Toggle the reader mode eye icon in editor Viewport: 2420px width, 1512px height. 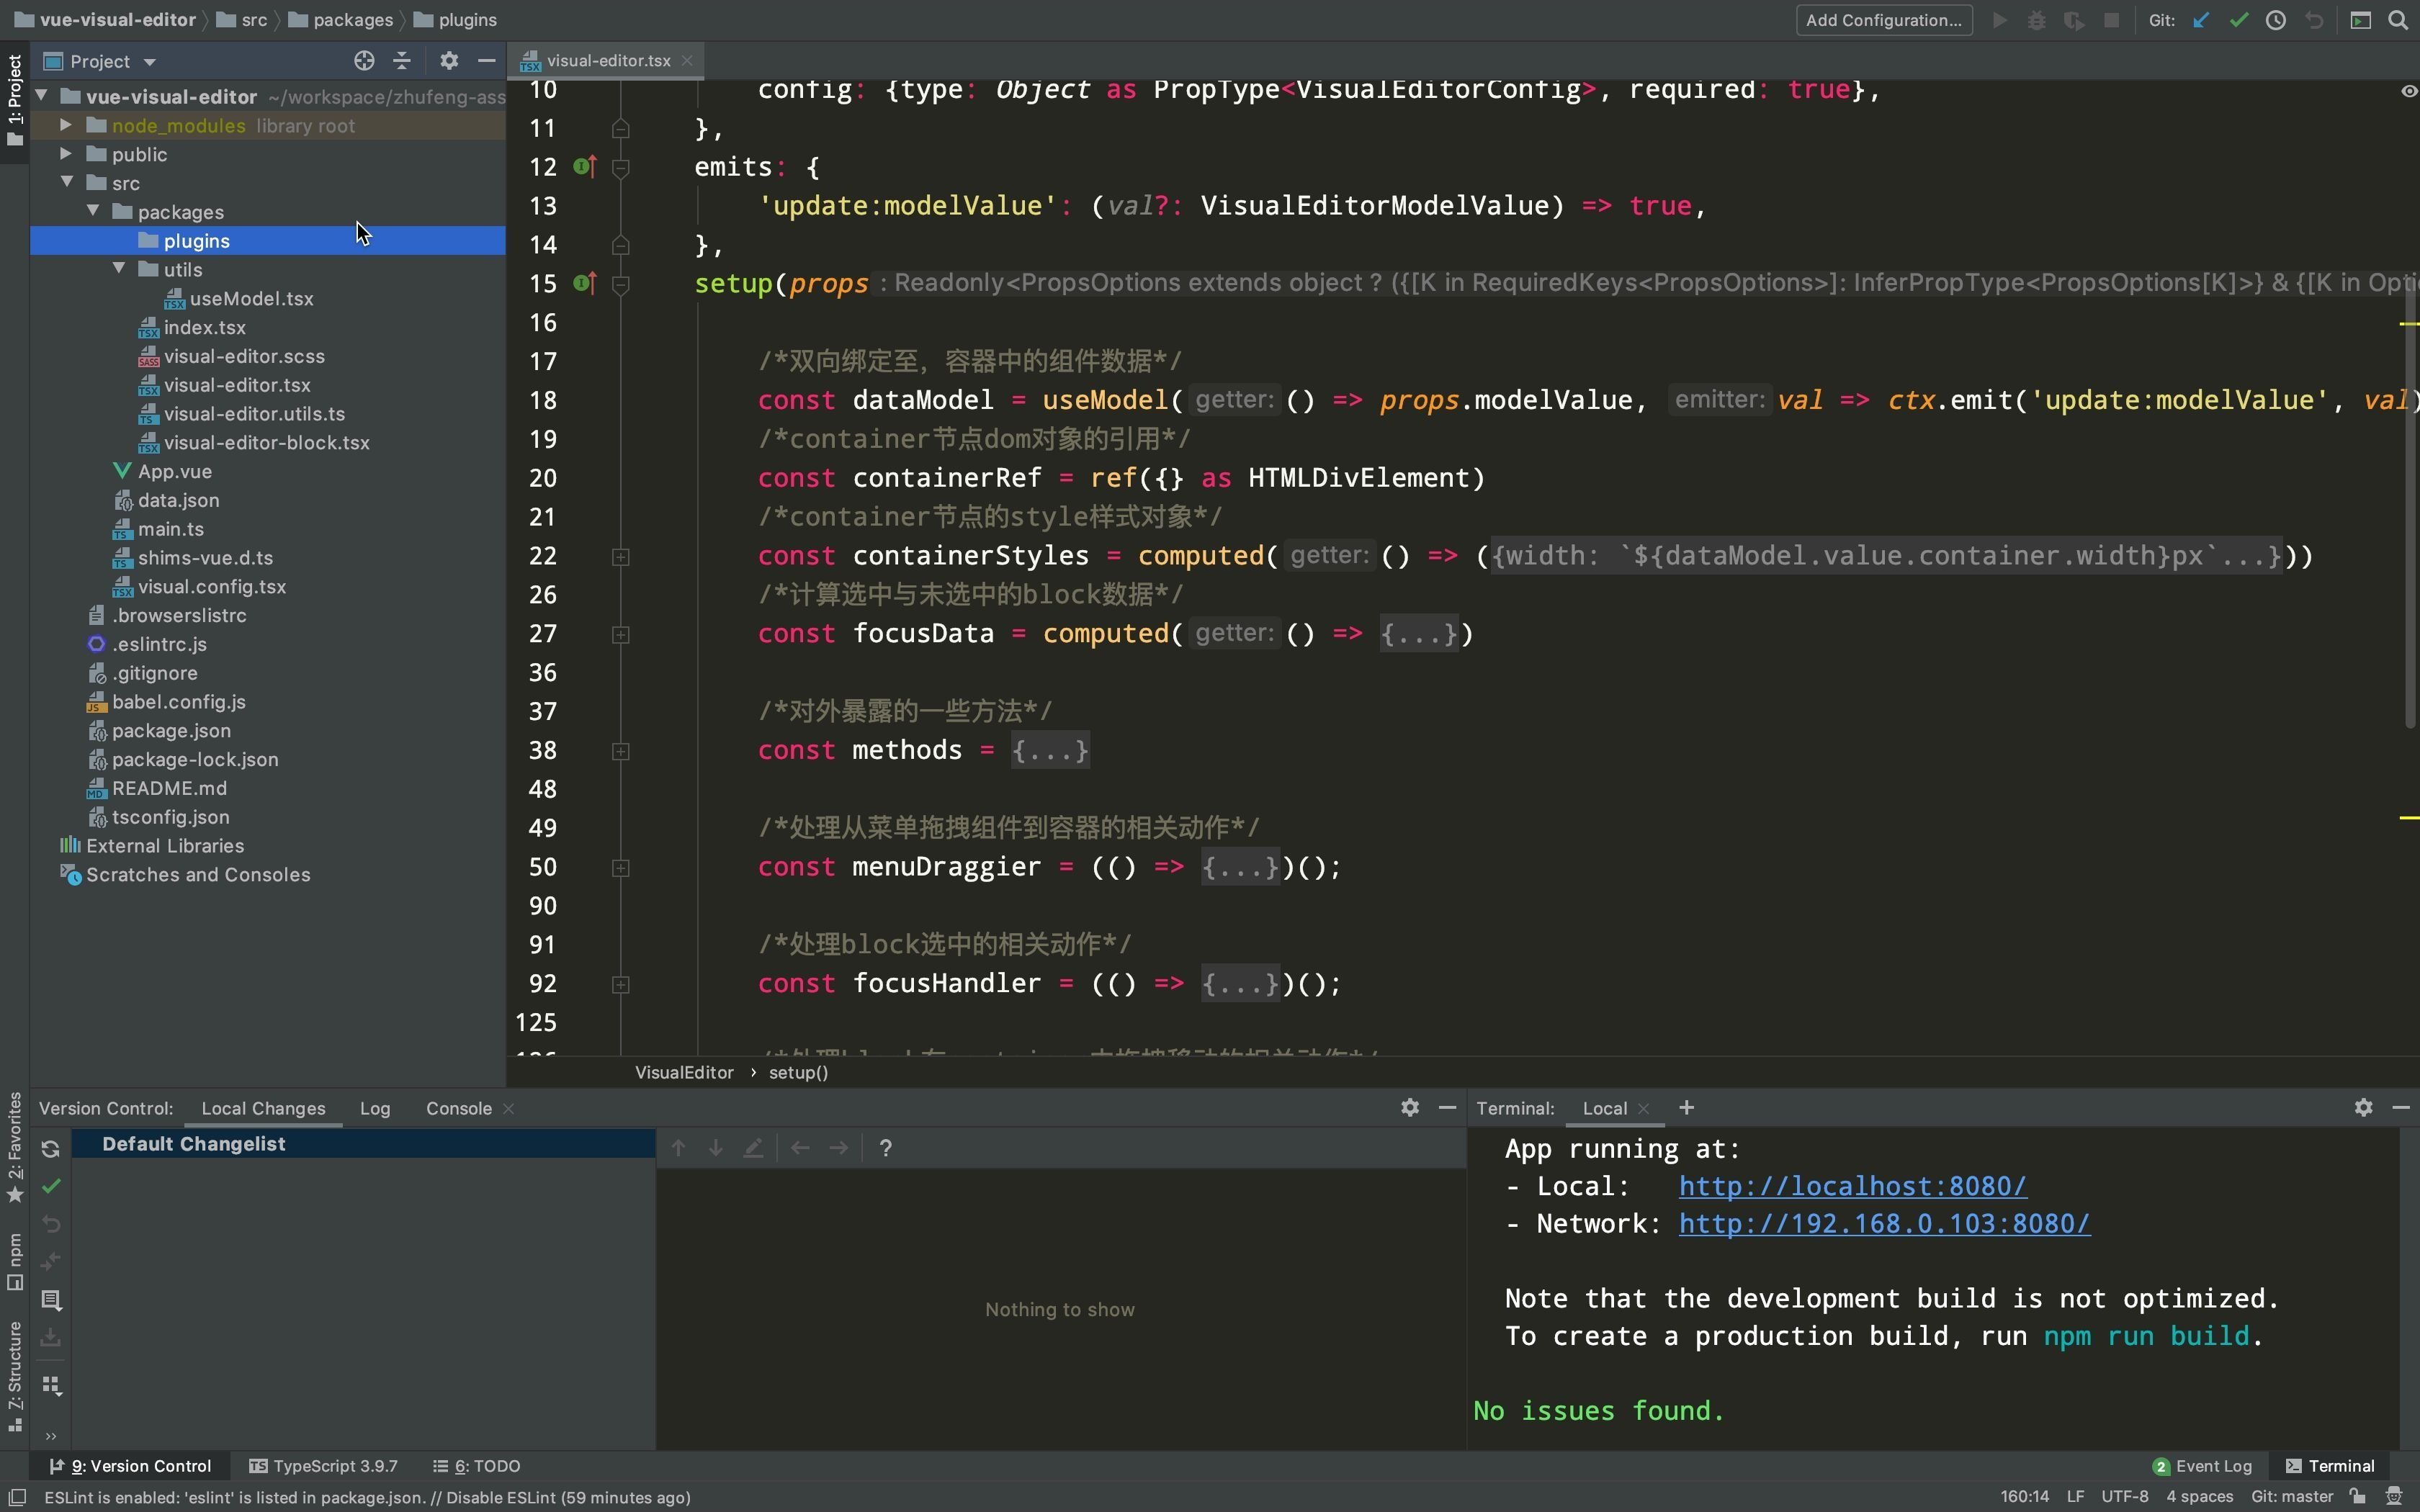[2409, 91]
